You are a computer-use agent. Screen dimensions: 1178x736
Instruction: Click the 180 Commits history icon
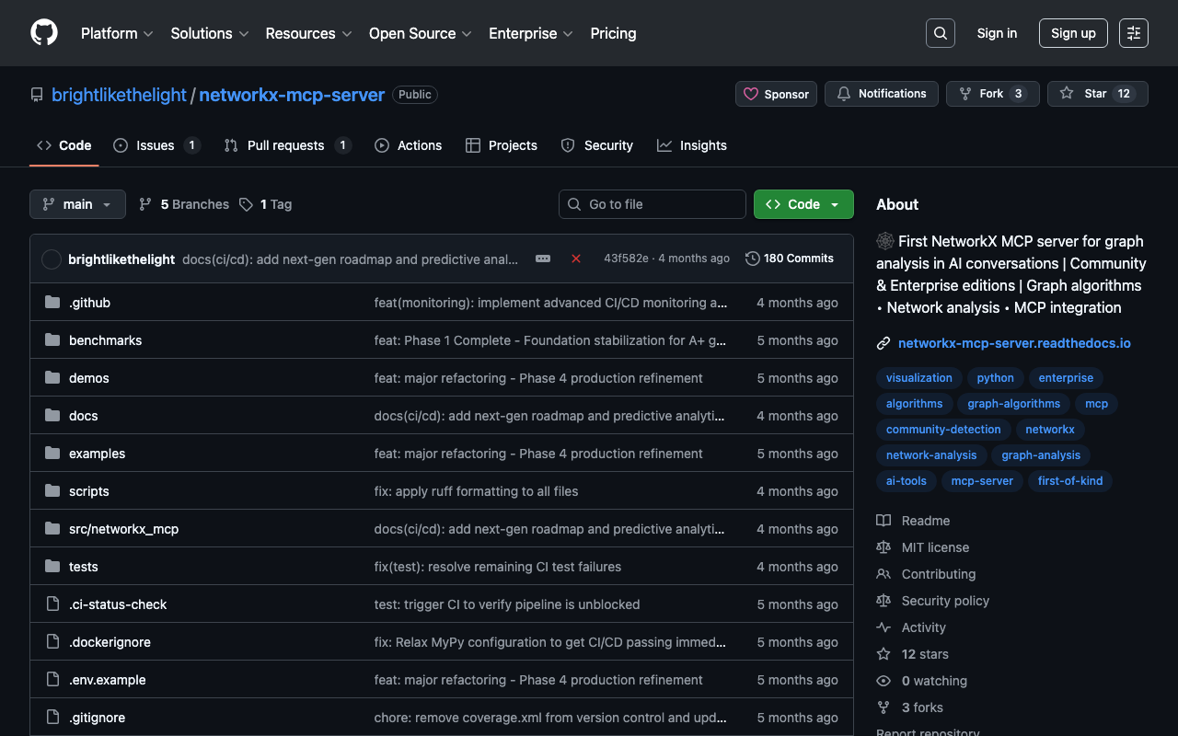coord(752,259)
